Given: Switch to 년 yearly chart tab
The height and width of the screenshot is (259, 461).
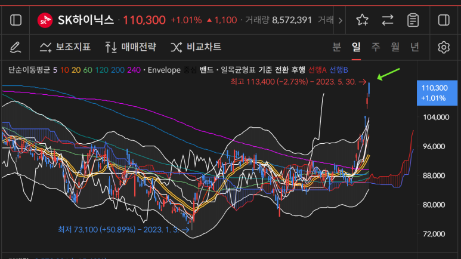Looking at the screenshot, I should (414, 47).
